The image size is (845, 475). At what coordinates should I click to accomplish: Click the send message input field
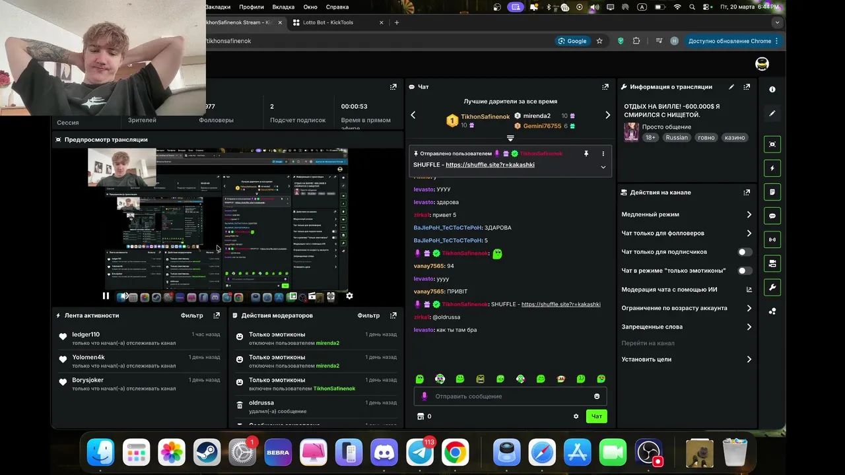(x=510, y=396)
